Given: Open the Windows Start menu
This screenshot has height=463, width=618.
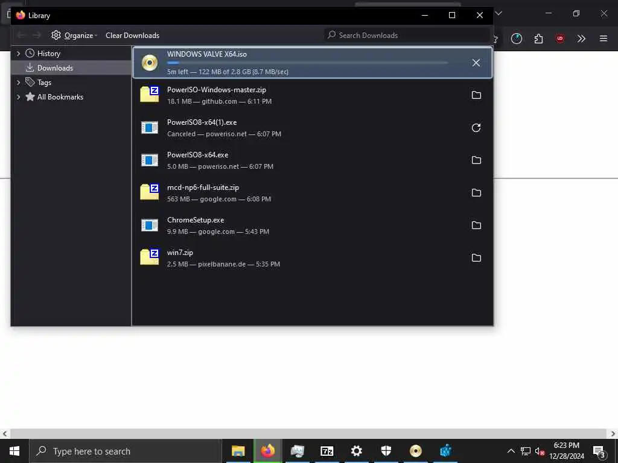Looking at the screenshot, I should [14, 451].
